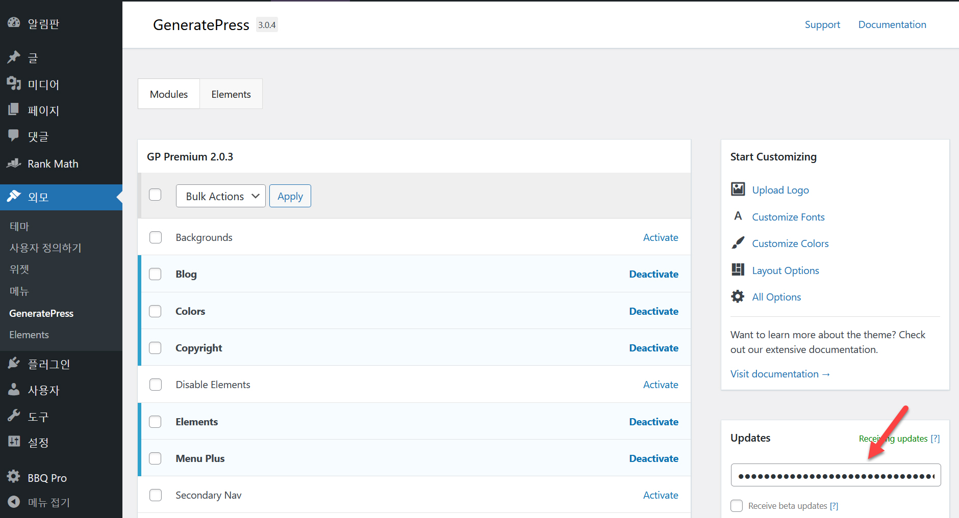This screenshot has width=959, height=518.
Task: Open 사용자 정의하기 submenu item
Action: 45,248
